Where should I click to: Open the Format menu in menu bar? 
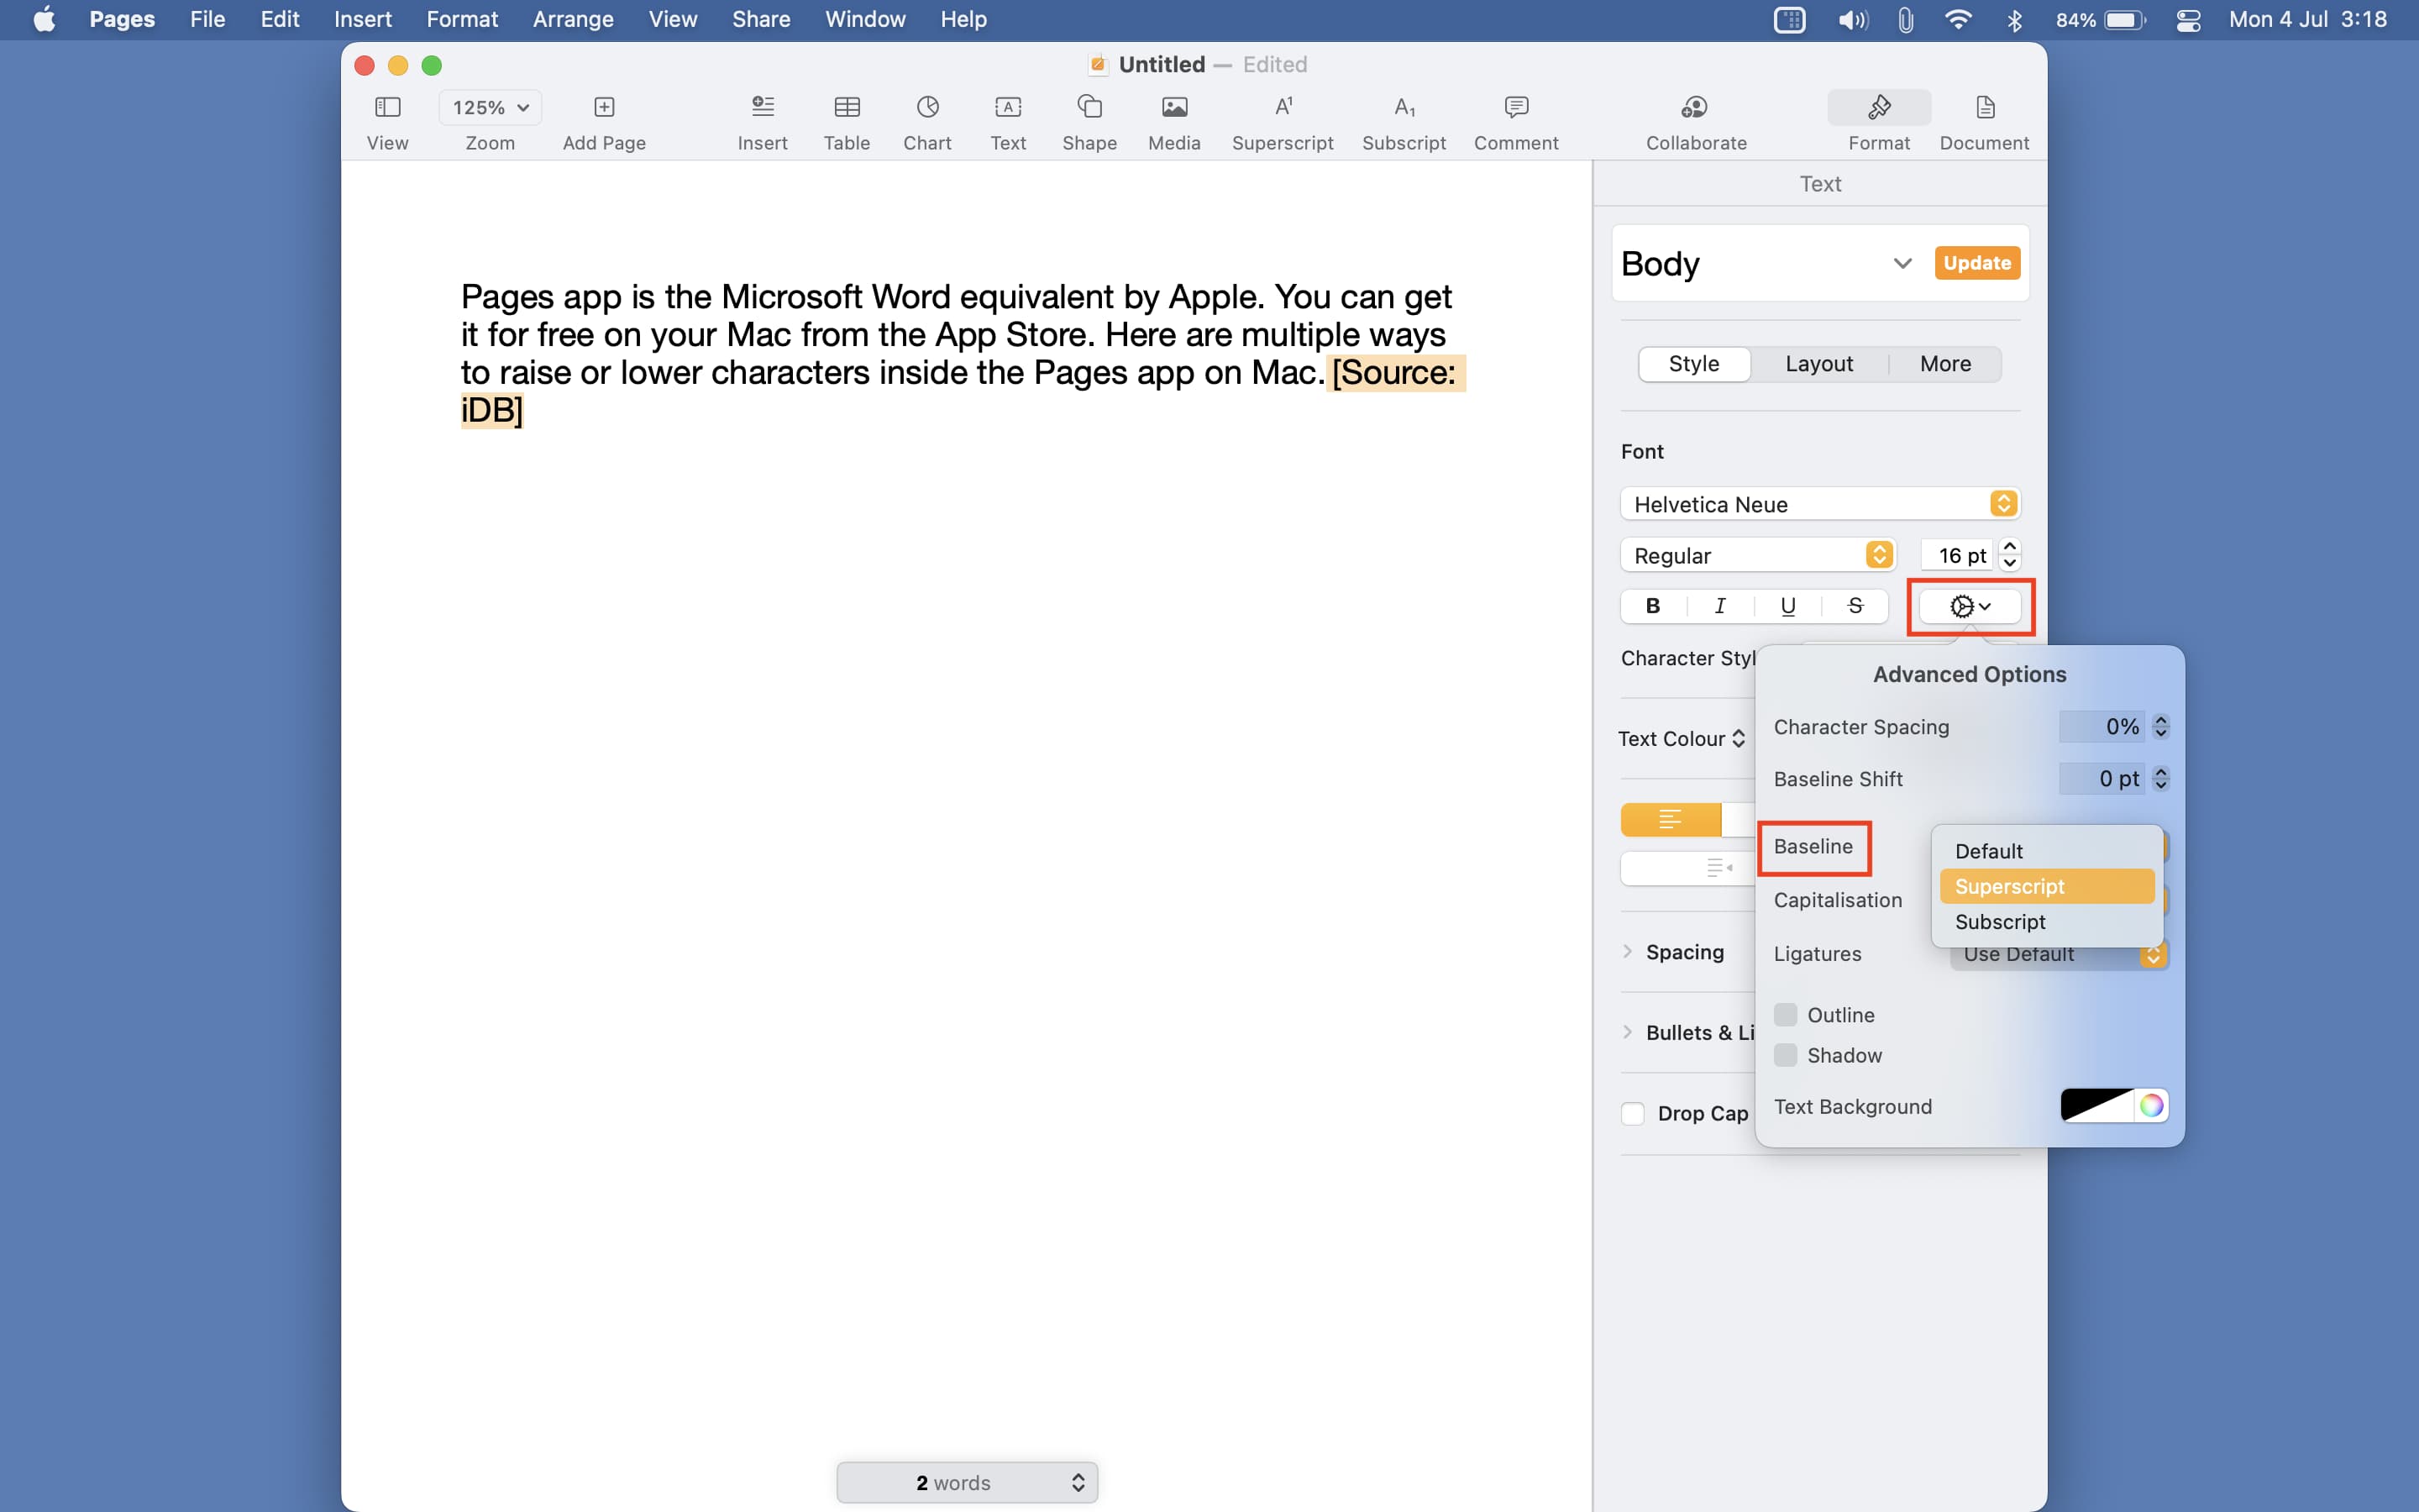(x=462, y=20)
